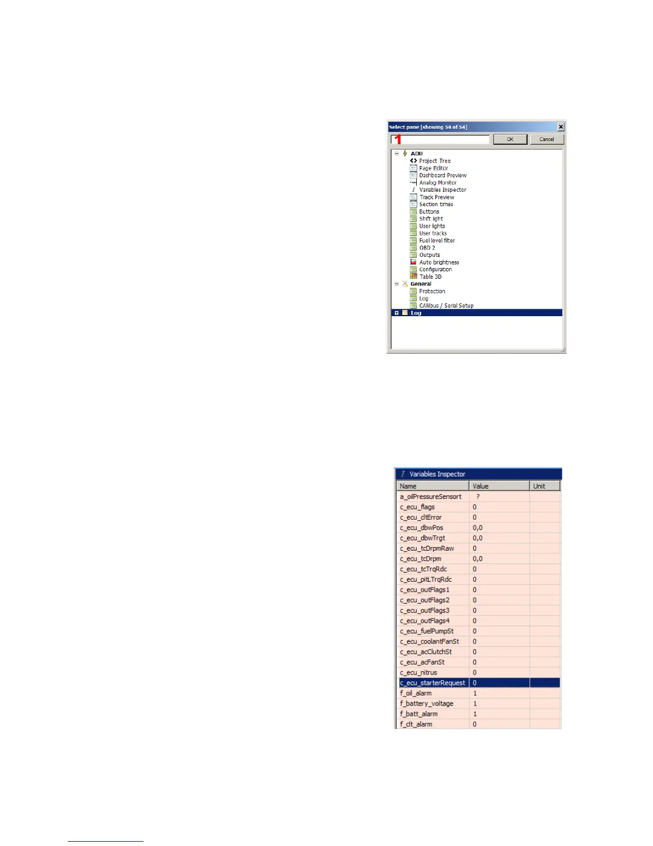The image size is (653, 846).
Task: Click the Shift light pane icon
Action: (x=413, y=218)
